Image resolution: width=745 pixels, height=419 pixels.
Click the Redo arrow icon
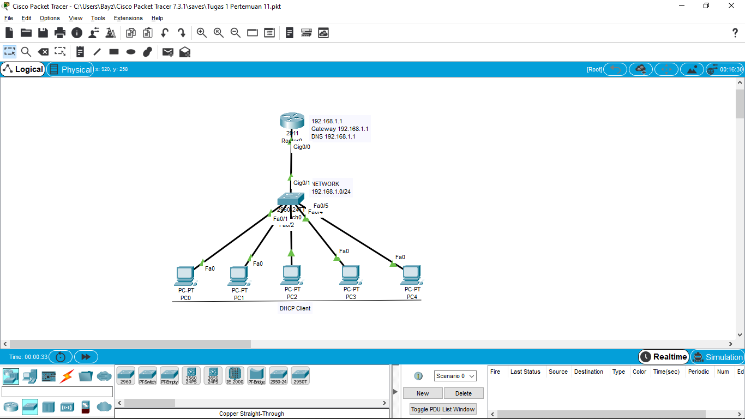coord(182,33)
